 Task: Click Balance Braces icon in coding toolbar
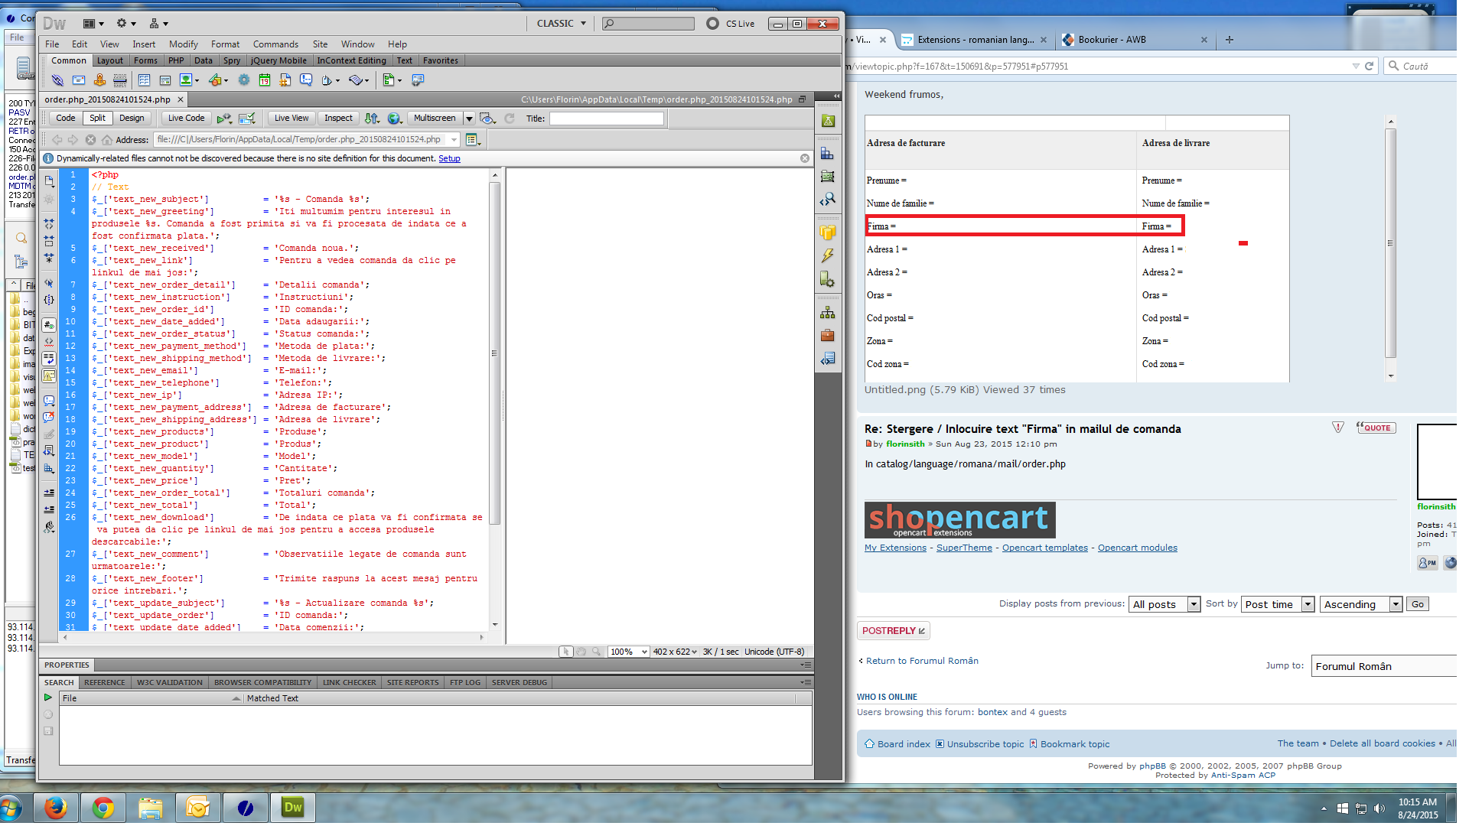(x=49, y=300)
